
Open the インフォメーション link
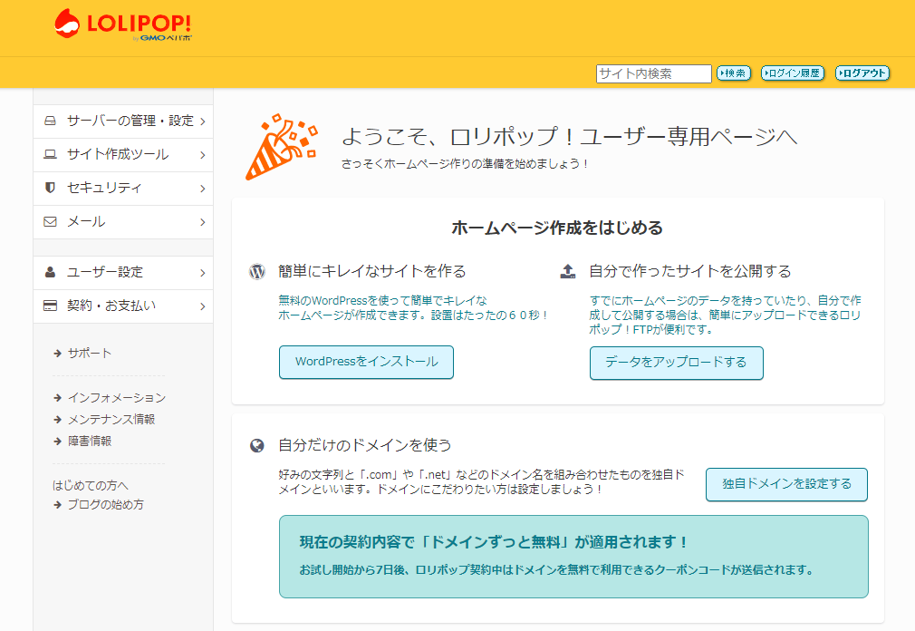coord(117,398)
